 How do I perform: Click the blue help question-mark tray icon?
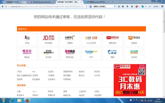tap(134, 100)
